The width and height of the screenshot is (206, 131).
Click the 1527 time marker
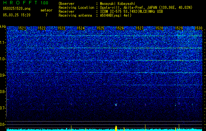coord(140,28)
